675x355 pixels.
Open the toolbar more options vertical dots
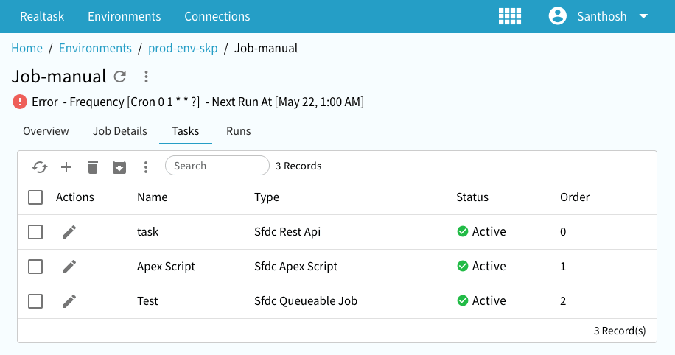[146, 167]
